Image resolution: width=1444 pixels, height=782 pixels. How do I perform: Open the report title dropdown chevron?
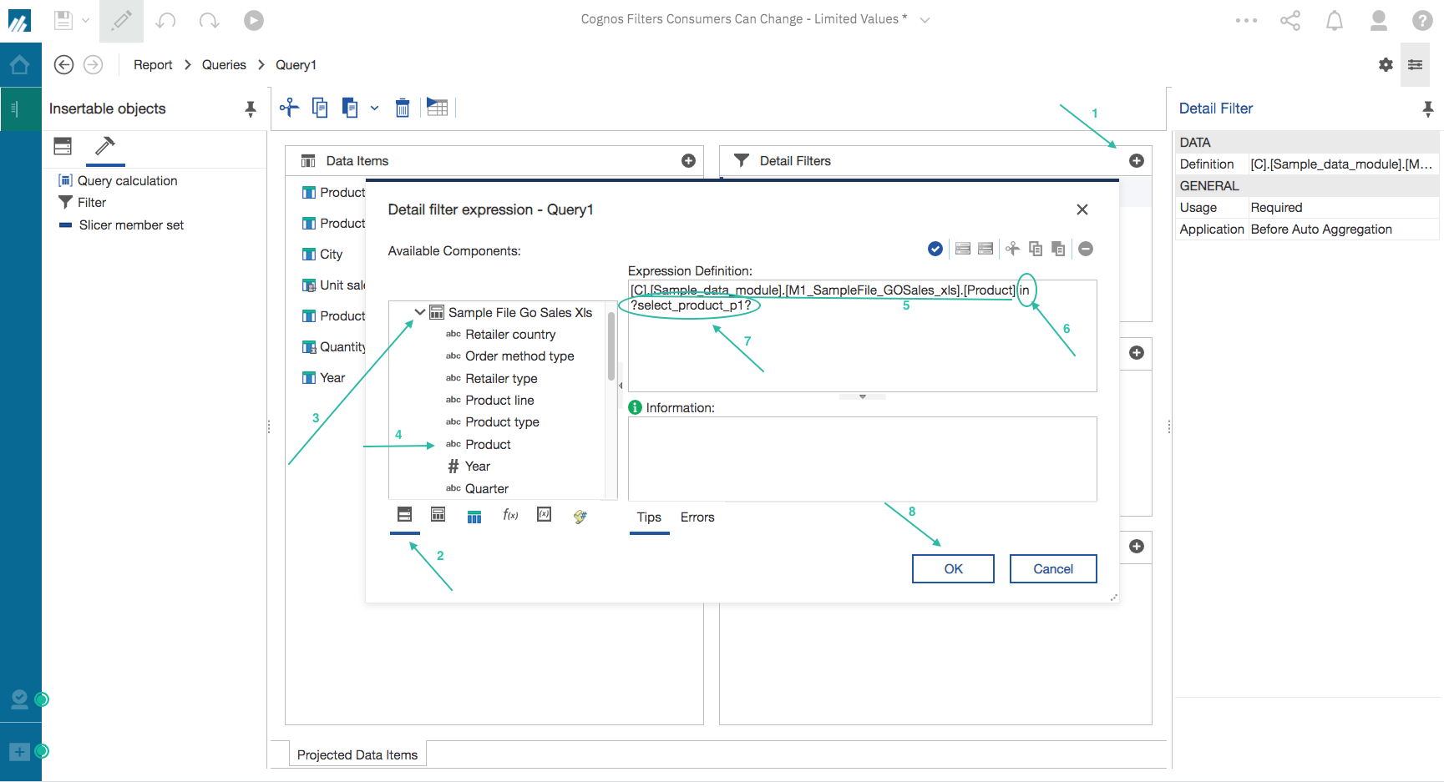[x=925, y=20]
